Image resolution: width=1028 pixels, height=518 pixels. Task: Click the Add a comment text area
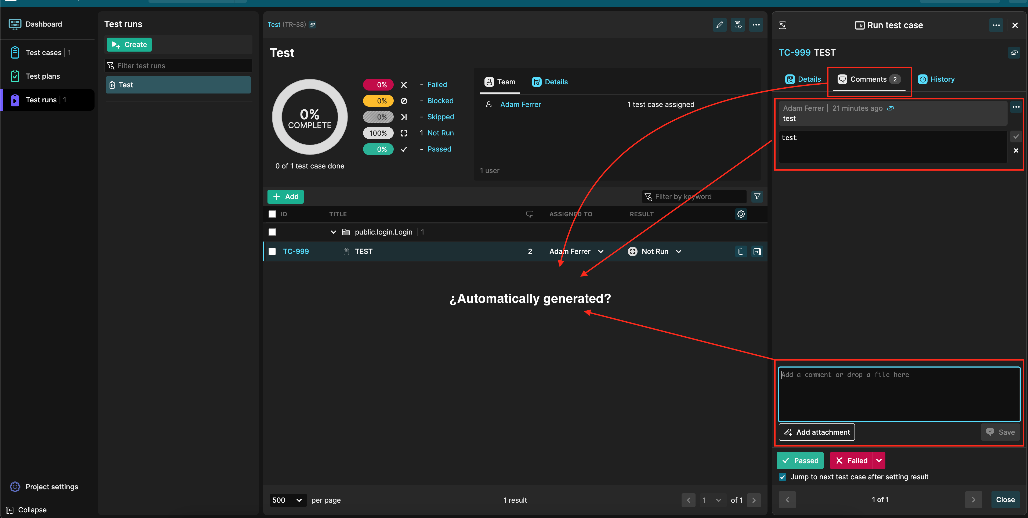pos(899,394)
